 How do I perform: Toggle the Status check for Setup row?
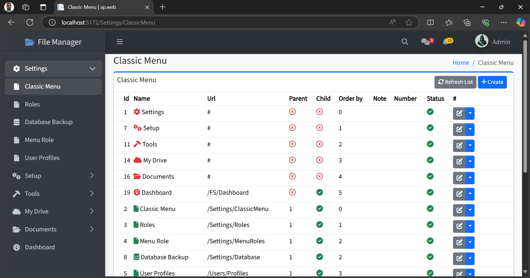[430, 128]
